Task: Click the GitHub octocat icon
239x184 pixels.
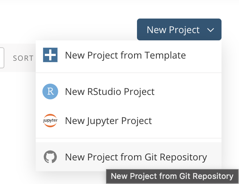Action: click(50, 157)
